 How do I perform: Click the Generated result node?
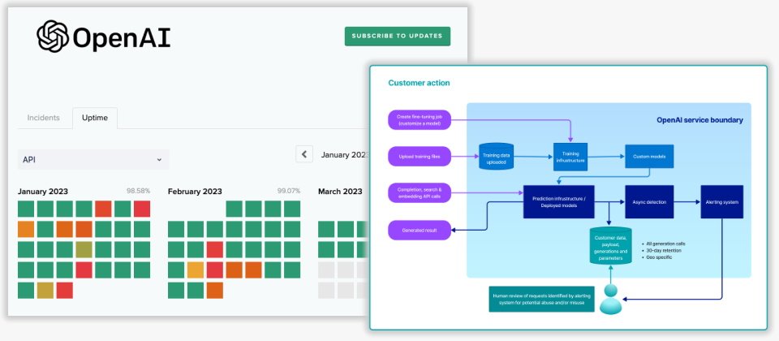420,230
